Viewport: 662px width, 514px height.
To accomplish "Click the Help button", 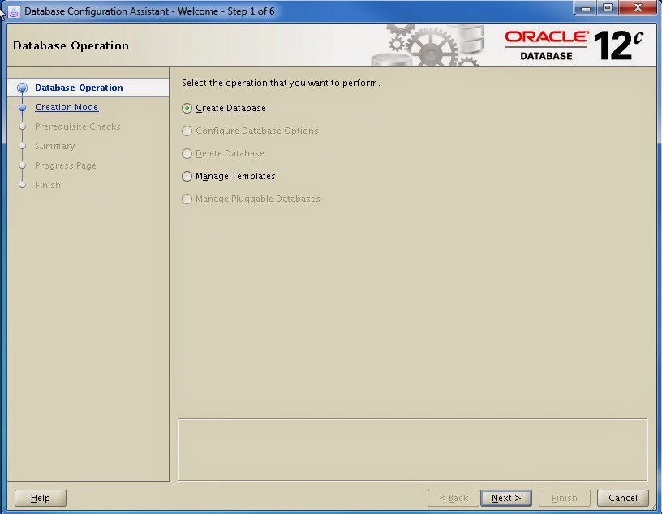I will [40, 498].
